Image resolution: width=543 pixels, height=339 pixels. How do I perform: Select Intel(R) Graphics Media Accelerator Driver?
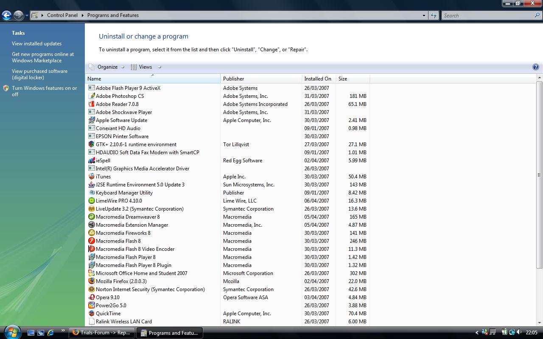[227, 169]
